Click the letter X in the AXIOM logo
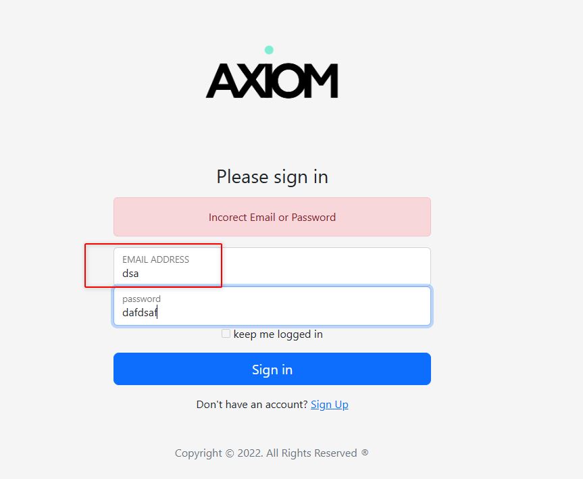Viewport: 583px width, 479px height. tap(249, 81)
